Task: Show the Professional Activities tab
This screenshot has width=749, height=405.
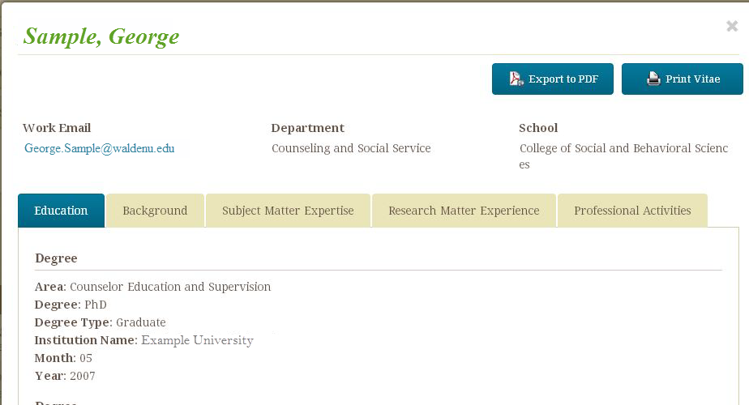Action: pos(632,211)
